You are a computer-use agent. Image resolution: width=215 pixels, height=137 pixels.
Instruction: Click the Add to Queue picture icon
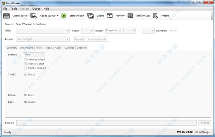(34, 16)
